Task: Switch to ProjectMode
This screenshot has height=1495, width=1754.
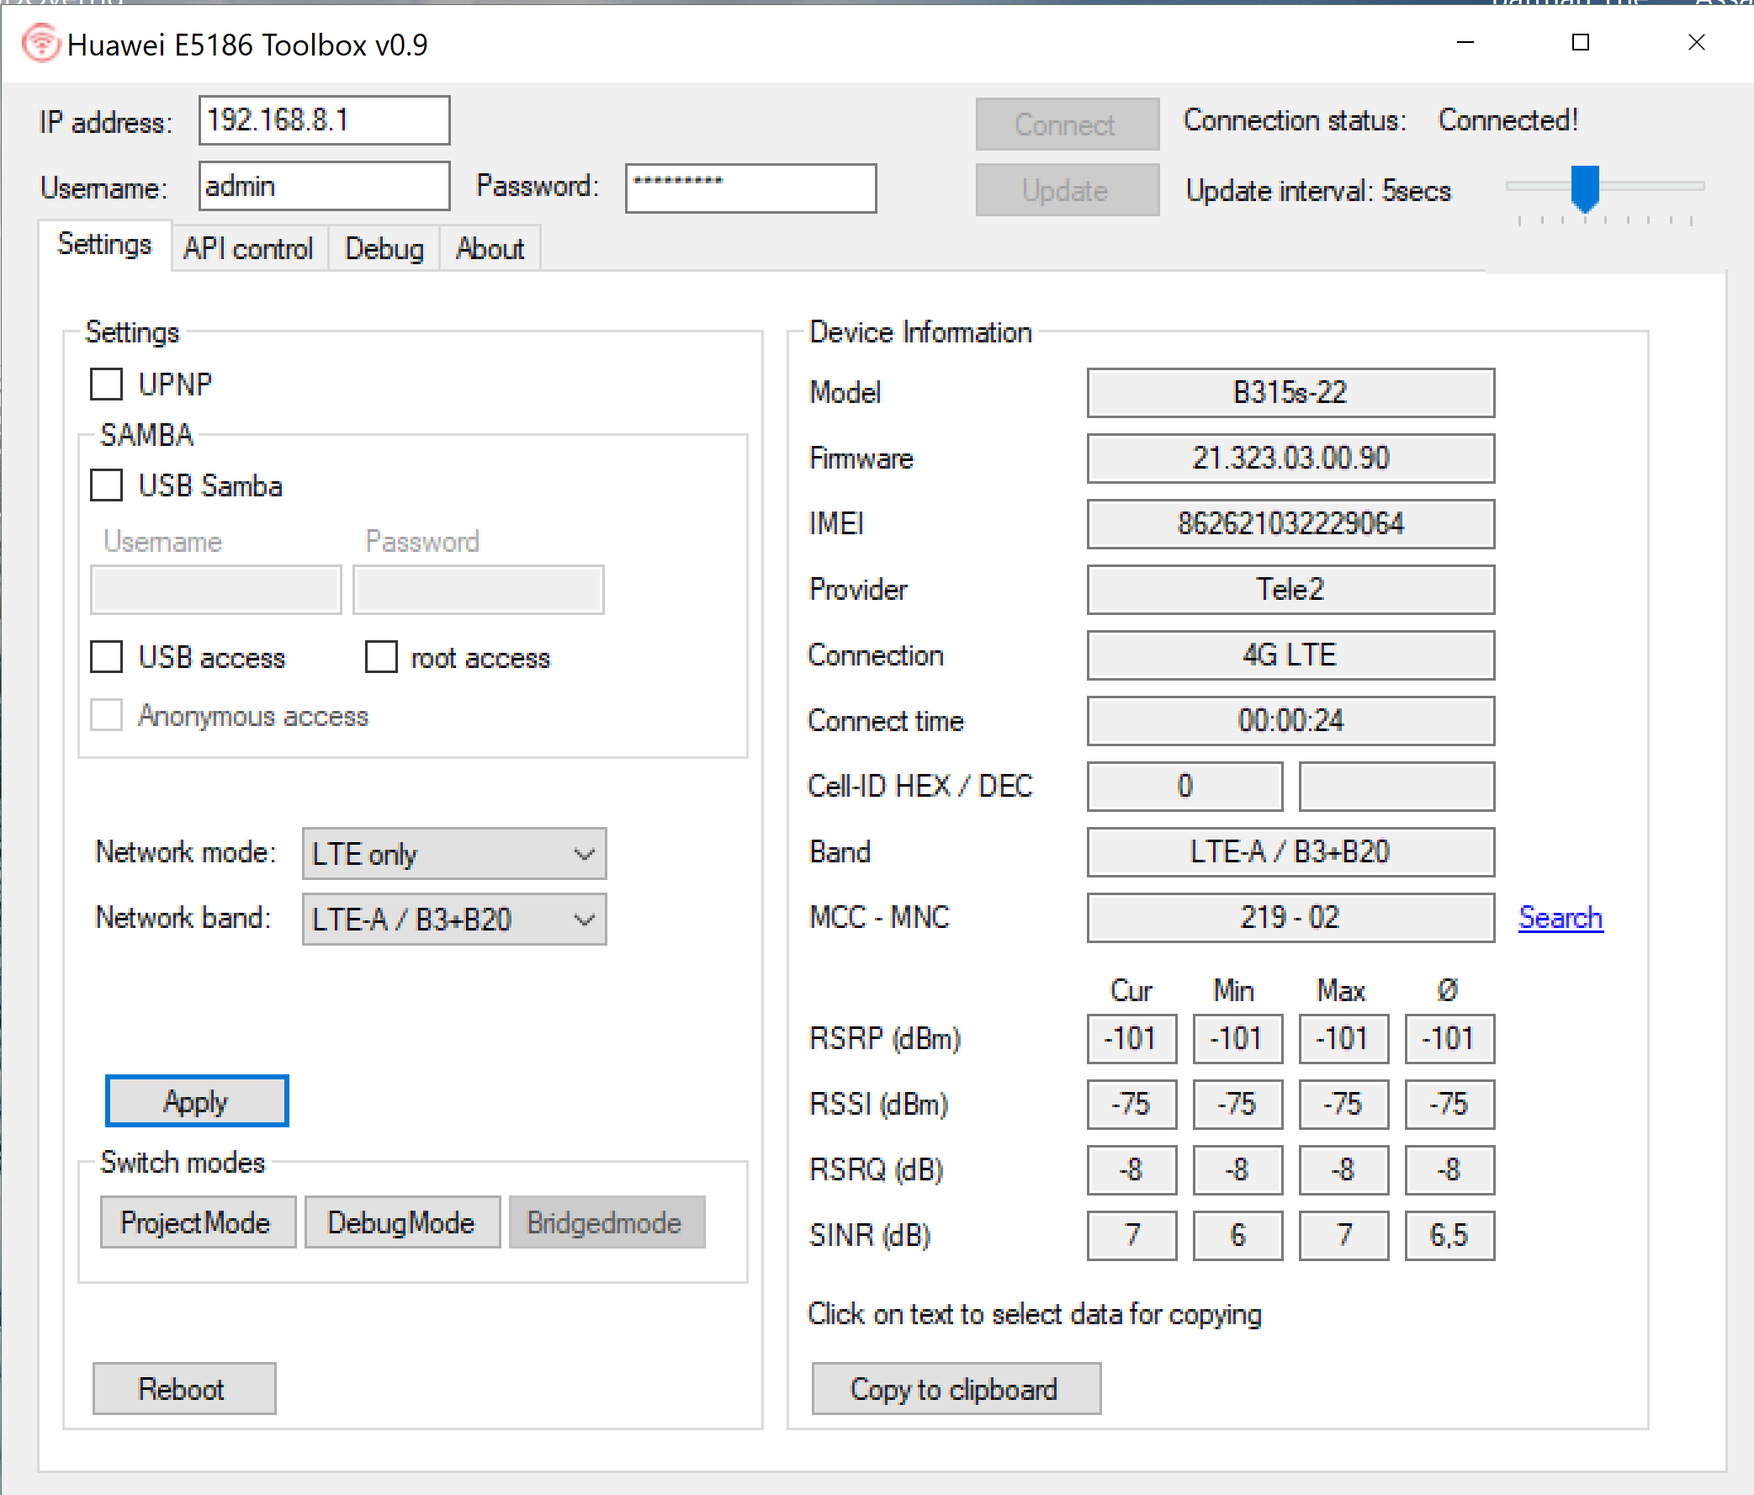Action: [197, 1222]
